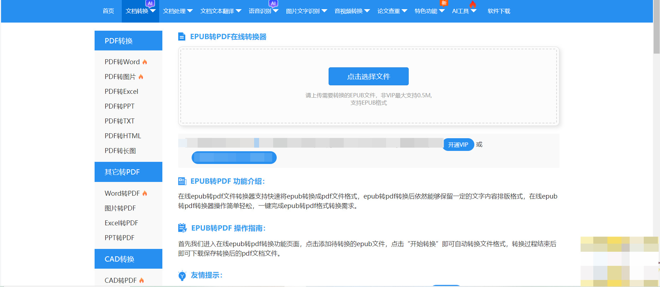
Task: Expand the 音视频转换 dropdown arrow
Action: click(x=367, y=11)
